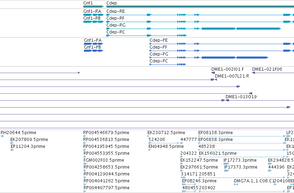Viewport: 294px width, 193px height.
Task: Select the RP004195945.5prime EST label
Action: pyautogui.click(x=106, y=146)
